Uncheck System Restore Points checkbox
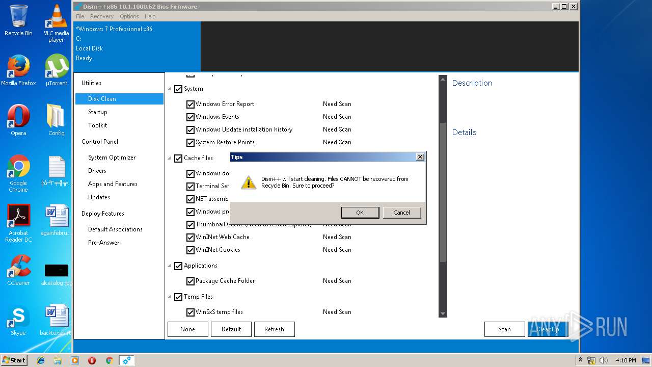Viewport: 652px width, 367px height. [x=191, y=143]
